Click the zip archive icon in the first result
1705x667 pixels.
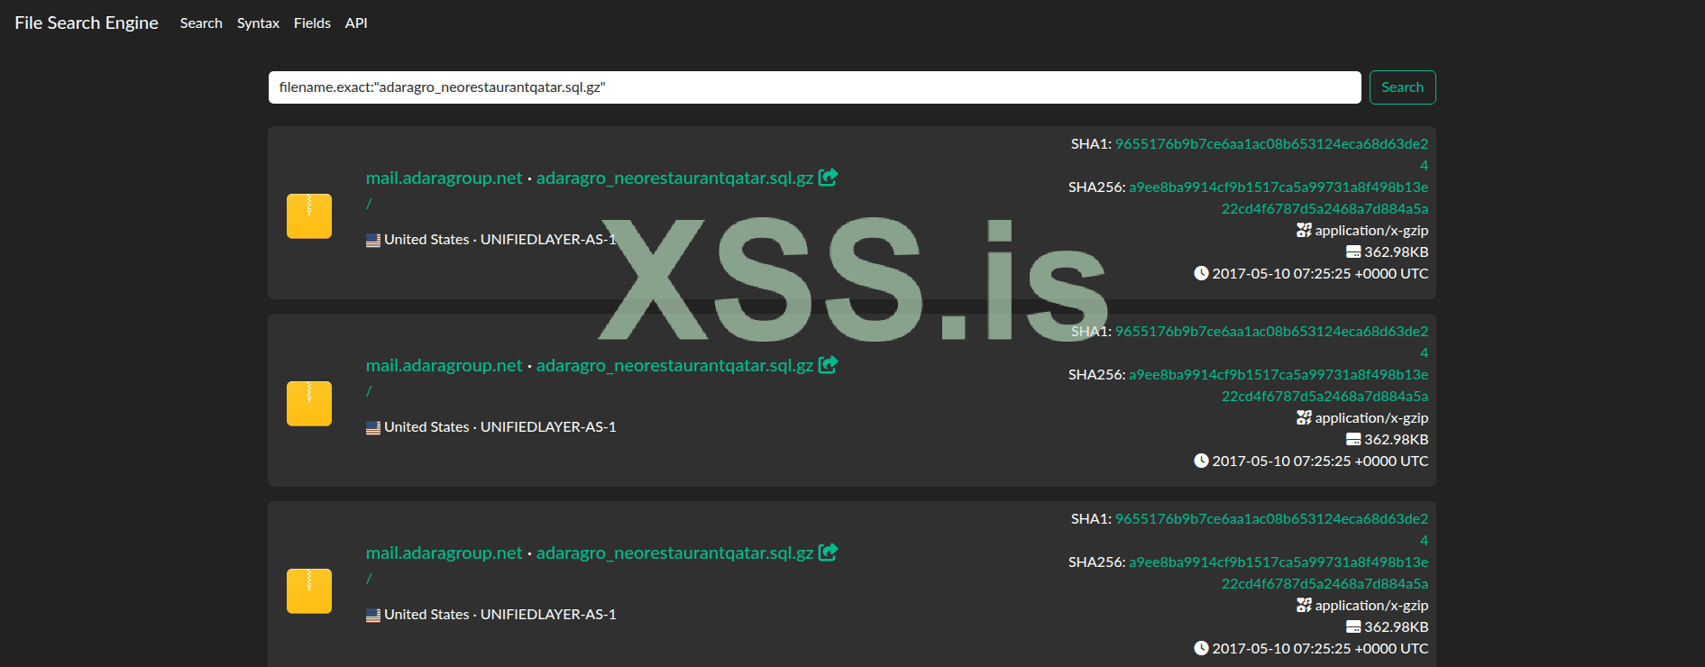pos(309,216)
